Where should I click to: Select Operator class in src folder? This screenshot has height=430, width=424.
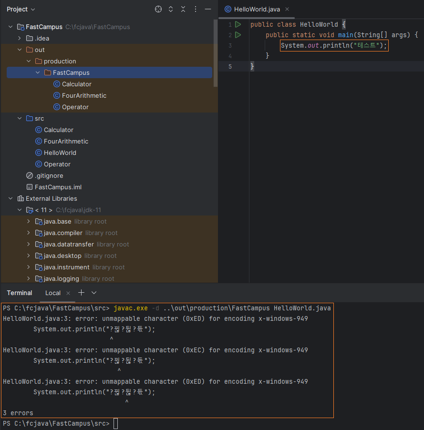pyautogui.click(x=52, y=164)
